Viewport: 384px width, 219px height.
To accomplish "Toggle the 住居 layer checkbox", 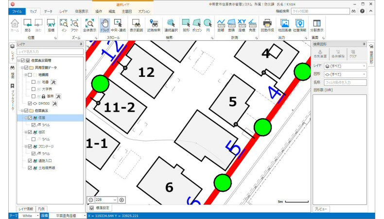I will 29,118.
